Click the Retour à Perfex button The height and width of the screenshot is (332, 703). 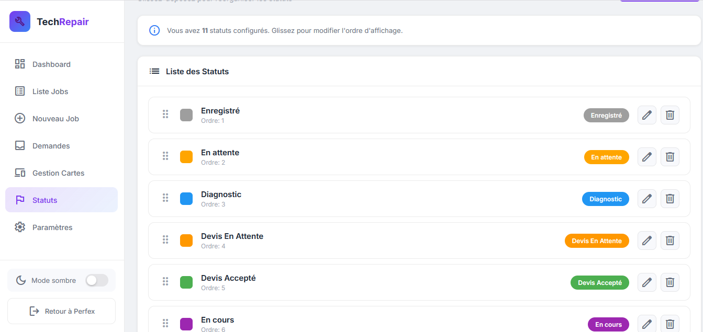[61, 311]
